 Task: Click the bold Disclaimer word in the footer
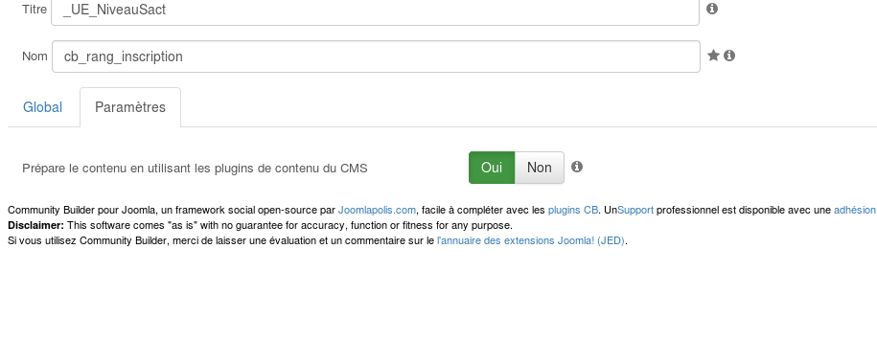click(35, 226)
